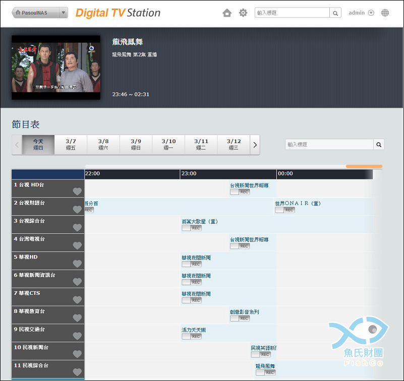Screen dimensions: 404x381
Task: Favorite channel 4 台灣電視台 heart
Action: [77, 246]
